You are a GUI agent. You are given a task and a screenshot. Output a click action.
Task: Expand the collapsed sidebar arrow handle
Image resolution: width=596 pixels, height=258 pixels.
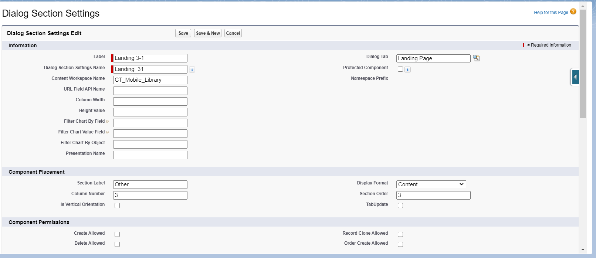(x=575, y=77)
